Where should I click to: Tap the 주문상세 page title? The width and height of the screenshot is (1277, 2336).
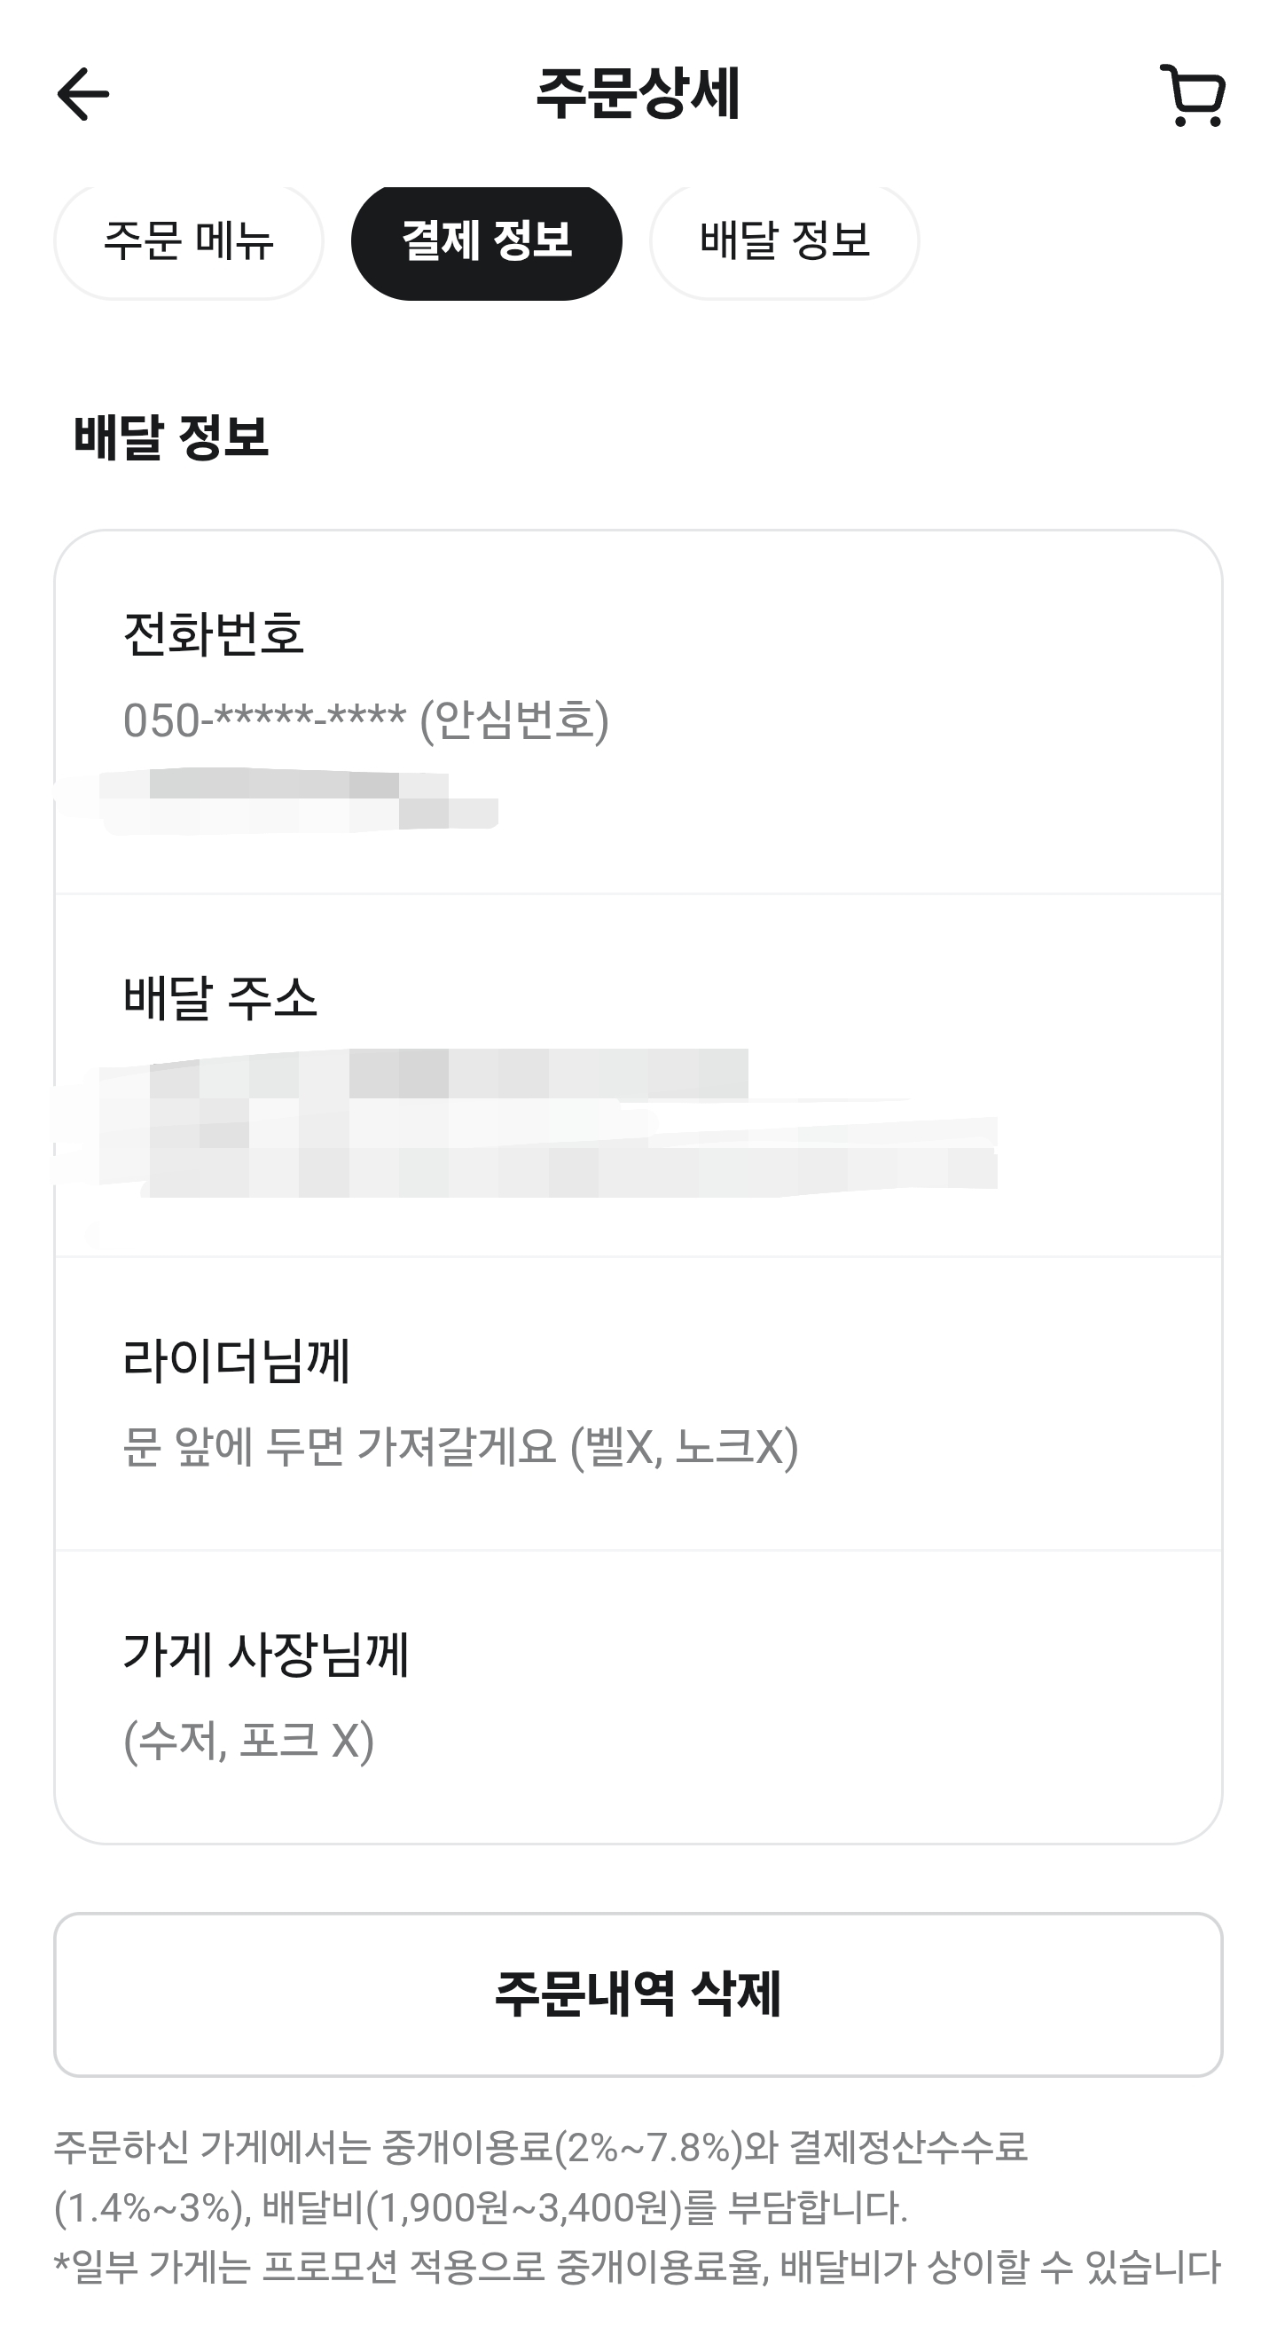pyautogui.click(x=638, y=94)
